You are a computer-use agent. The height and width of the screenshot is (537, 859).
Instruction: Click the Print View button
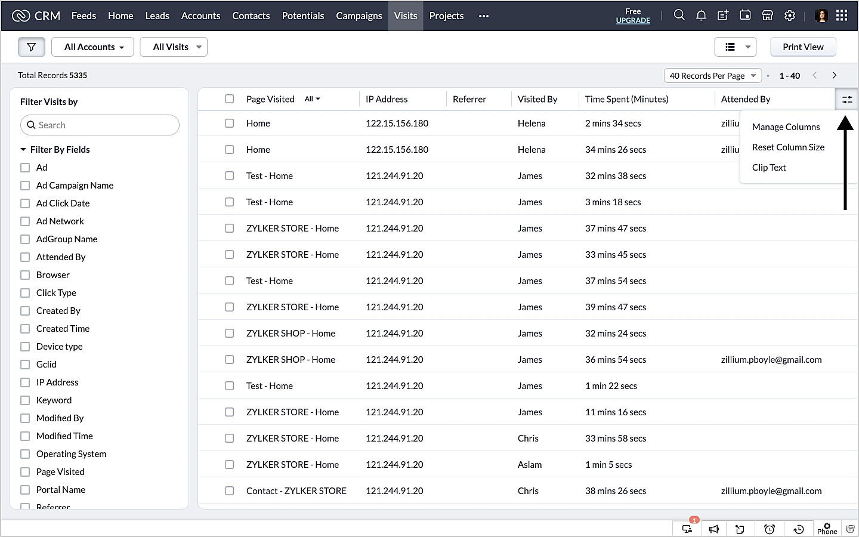(x=802, y=47)
